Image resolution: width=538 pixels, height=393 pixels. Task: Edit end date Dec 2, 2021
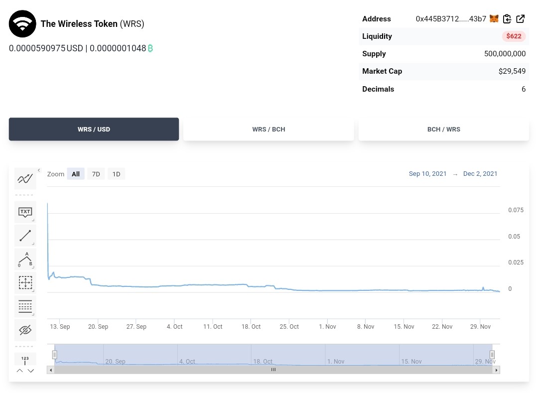(x=480, y=173)
